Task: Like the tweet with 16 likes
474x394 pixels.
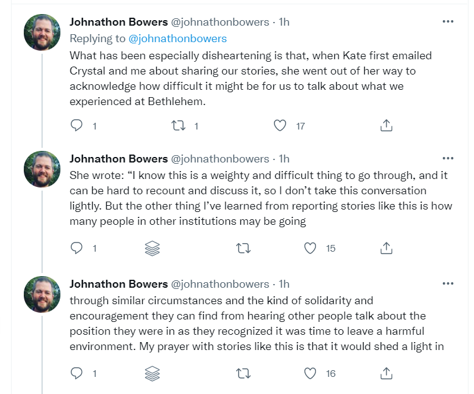Action: point(311,373)
